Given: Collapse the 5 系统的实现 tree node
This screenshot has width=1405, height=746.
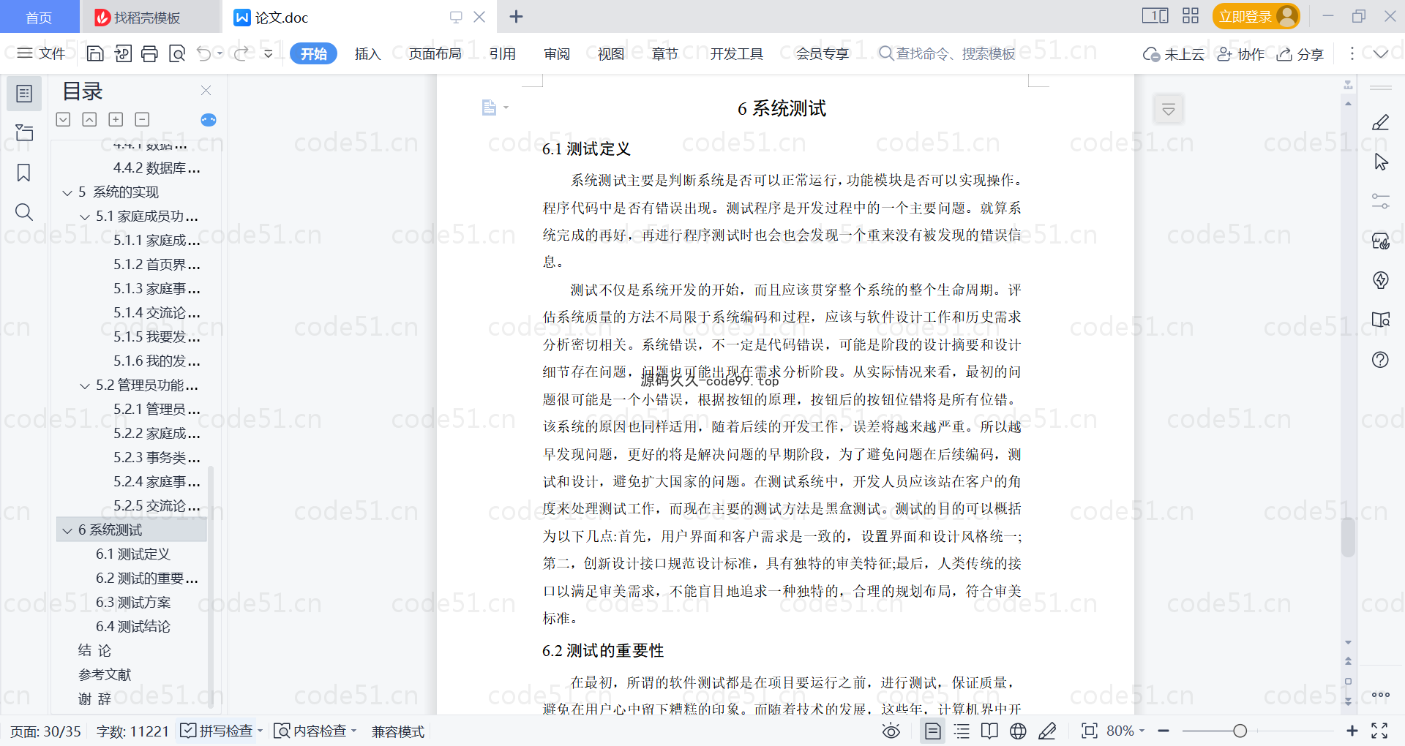Looking at the screenshot, I should click(67, 192).
